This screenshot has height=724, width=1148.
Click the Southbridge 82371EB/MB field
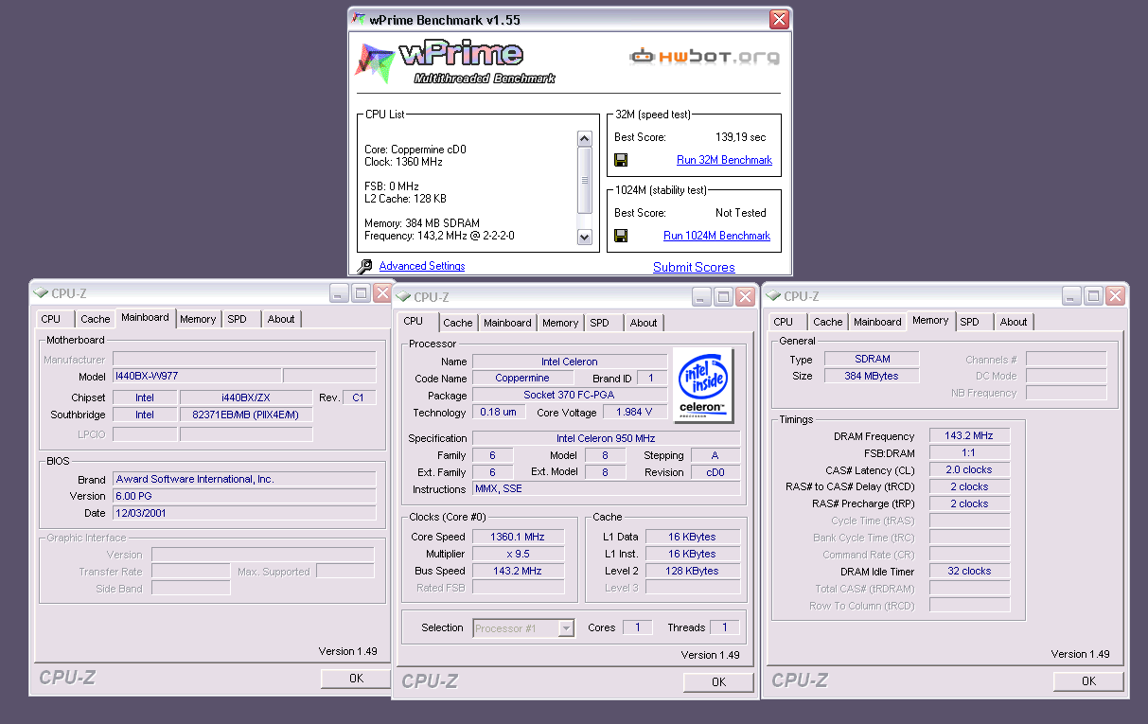click(x=246, y=415)
